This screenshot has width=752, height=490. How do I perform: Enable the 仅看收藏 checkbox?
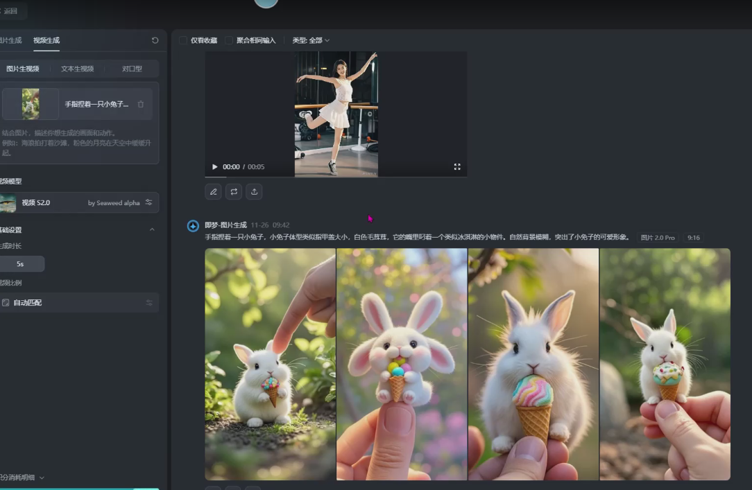click(184, 40)
